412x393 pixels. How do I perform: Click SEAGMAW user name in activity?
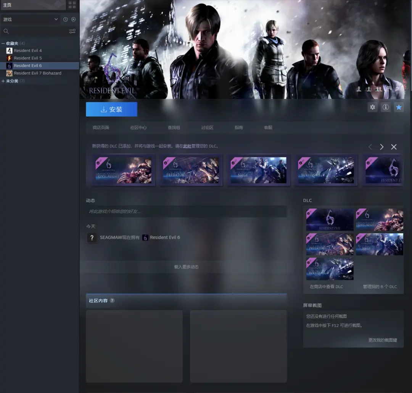pos(111,237)
